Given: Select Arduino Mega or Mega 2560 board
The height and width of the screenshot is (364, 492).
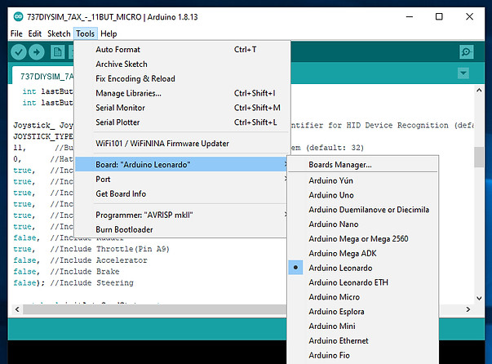Looking at the screenshot, I should point(363,239).
